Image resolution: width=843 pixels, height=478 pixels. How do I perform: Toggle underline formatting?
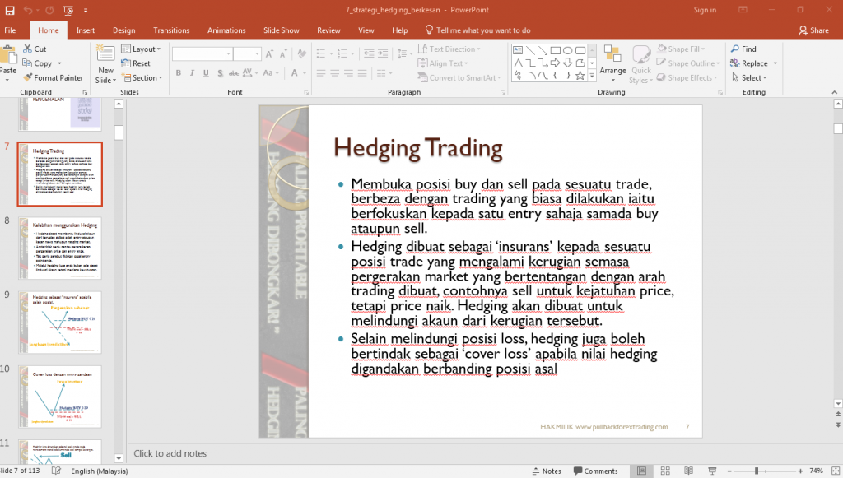tap(206, 72)
